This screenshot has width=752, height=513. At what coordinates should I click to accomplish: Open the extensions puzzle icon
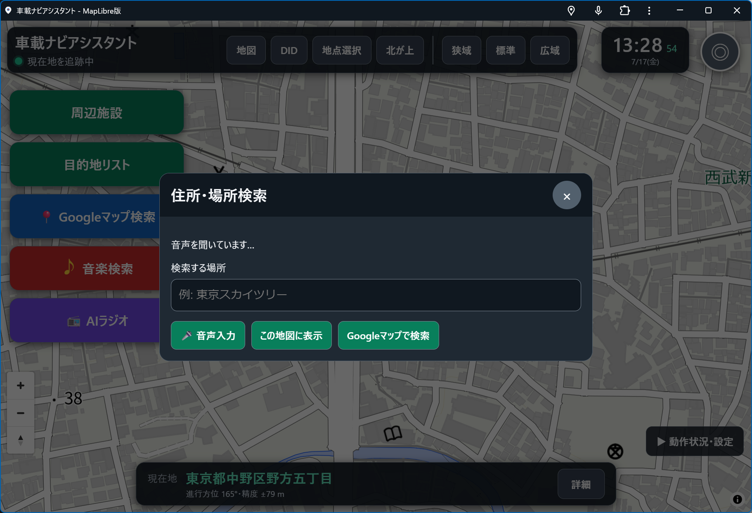pyautogui.click(x=625, y=11)
